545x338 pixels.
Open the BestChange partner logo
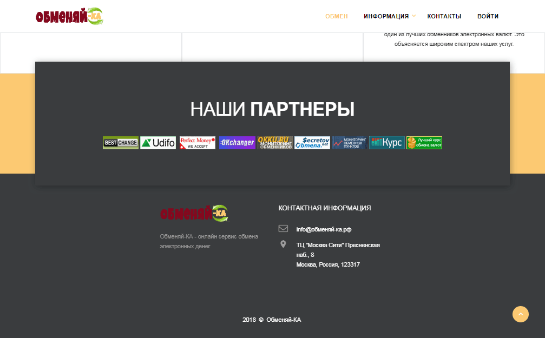click(x=120, y=142)
